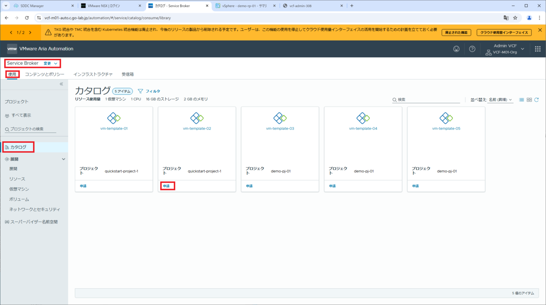Screen dimensions: 546x305
Task: Click the catalog filter funnel icon
Action: 140,91
